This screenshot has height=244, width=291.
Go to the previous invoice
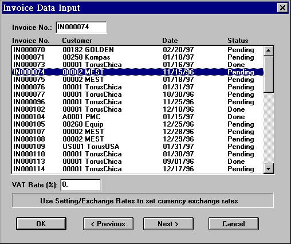click(x=108, y=223)
